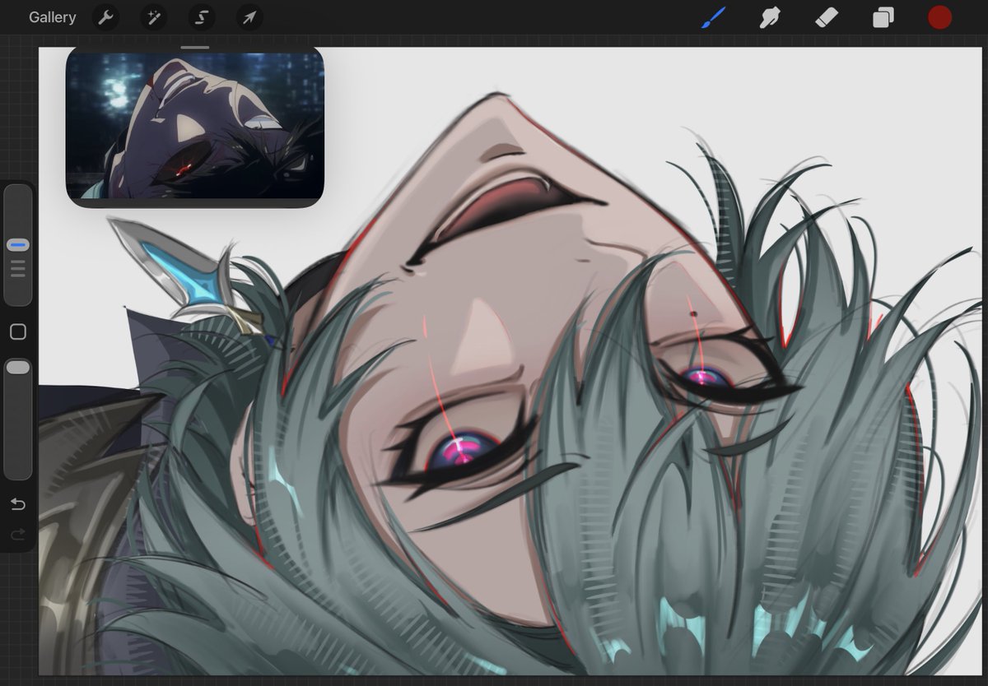The height and width of the screenshot is (686, 988).
Task: Tap the square modify button in sidebar
Action: point(18,331)
